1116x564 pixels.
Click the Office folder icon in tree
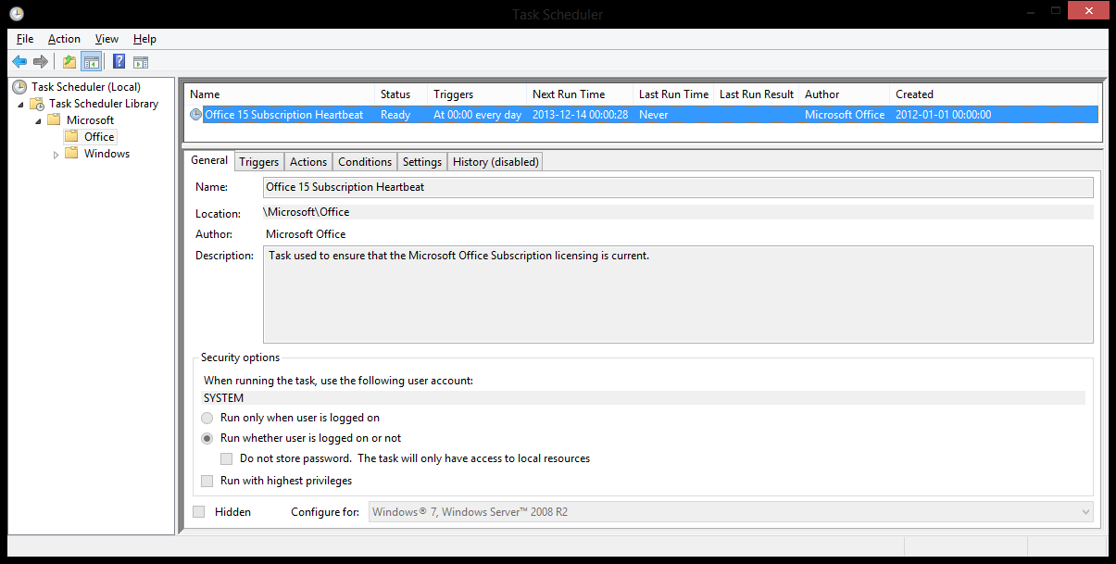pyautogui.click(x=72, y=137)
